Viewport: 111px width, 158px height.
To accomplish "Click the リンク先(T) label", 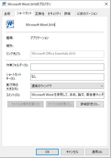I will point(13,54).
